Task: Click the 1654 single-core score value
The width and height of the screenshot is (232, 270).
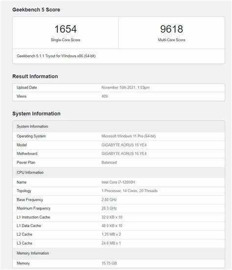Action: [x=66, y=29]
